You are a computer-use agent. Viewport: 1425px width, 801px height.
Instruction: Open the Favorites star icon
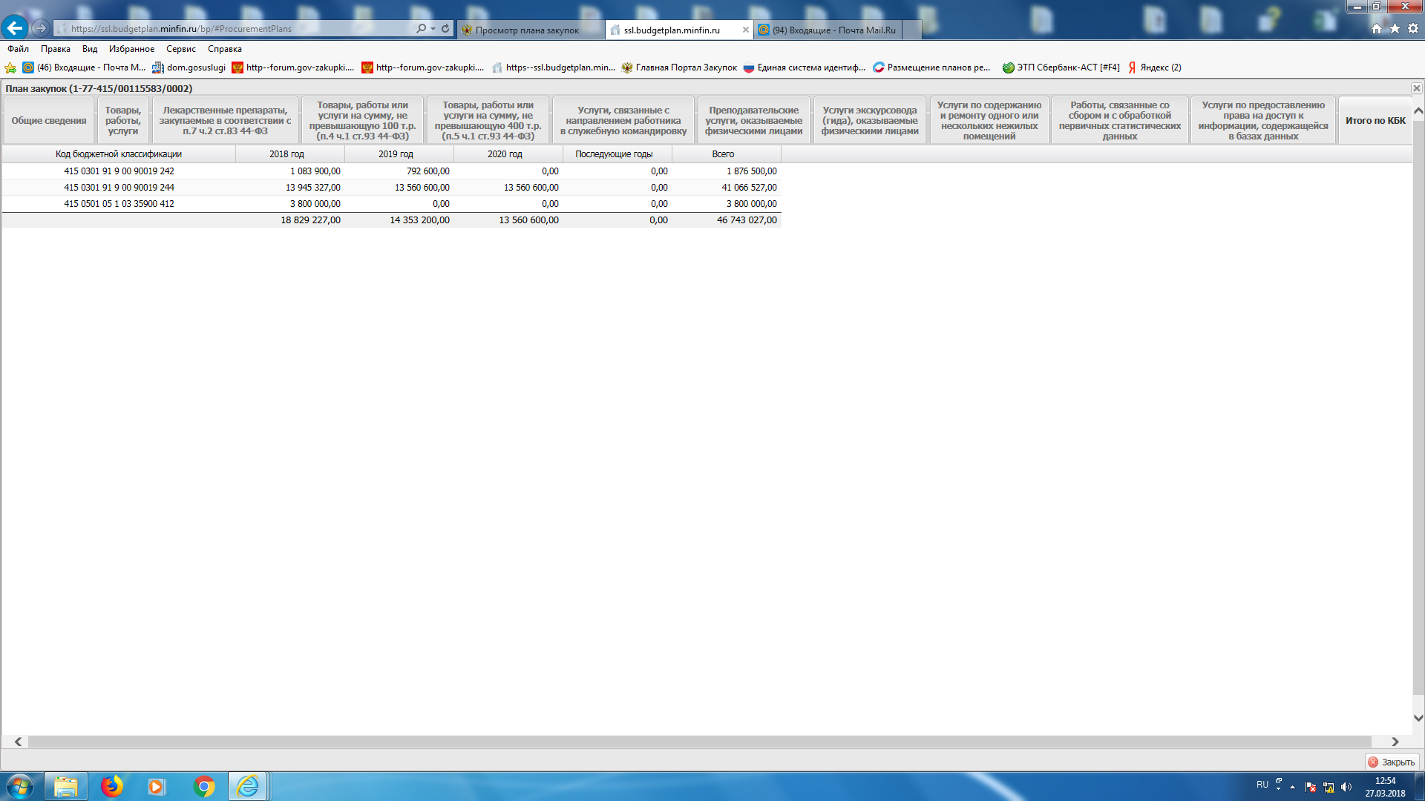click(x=1395, y=28)
